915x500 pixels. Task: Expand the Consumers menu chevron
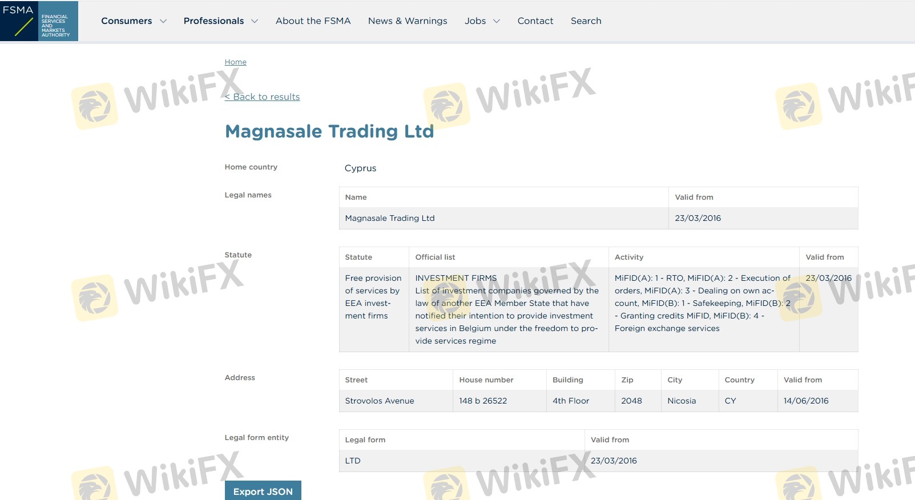(163, 21)
